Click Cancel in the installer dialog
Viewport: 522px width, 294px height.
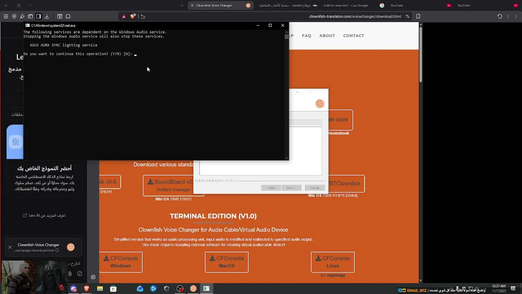(x=314, y=188)
